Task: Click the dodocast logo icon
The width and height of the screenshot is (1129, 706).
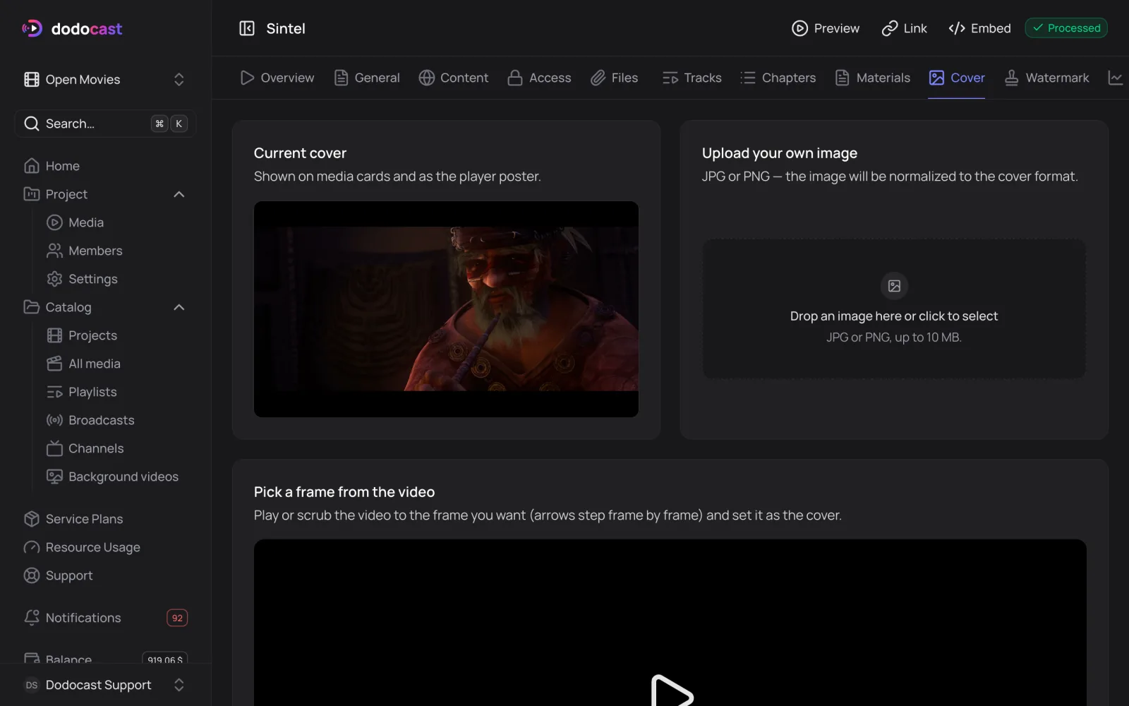Action: tap(32, 28)
